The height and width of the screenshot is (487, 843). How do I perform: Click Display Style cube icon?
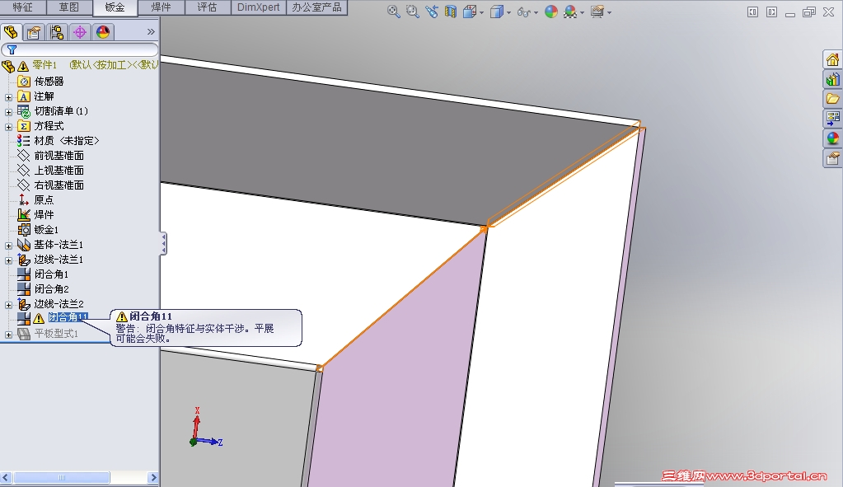pos(497,12)
